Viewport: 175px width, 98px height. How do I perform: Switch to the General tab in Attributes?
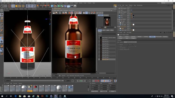pyautogui.click(x=133, y=37)
